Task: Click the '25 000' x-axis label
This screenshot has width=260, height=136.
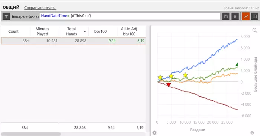Action: (x=227, y=122)
